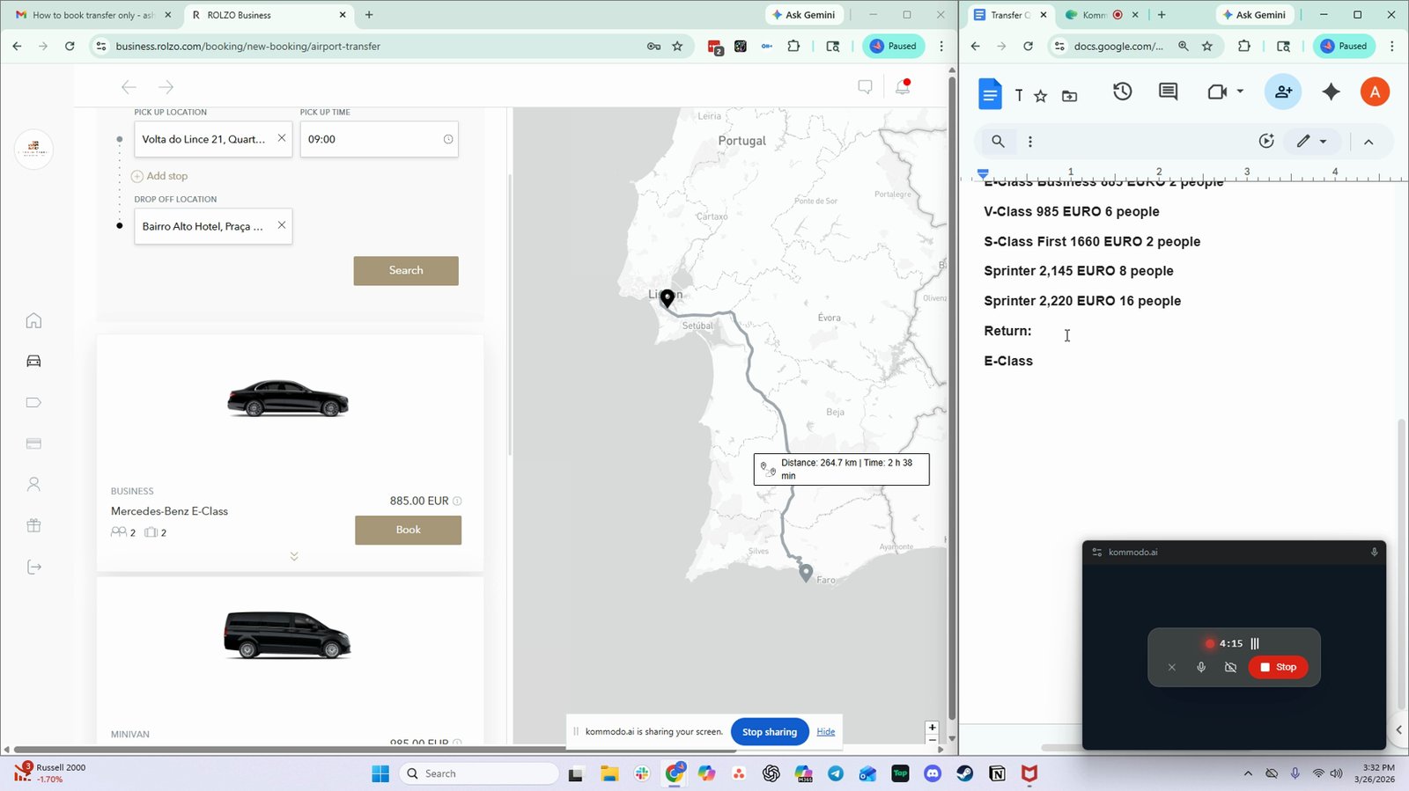Stop the Kommodo recording
Image resolution: width=1409 pixels, height=791 pixels.
(1278, 667)
